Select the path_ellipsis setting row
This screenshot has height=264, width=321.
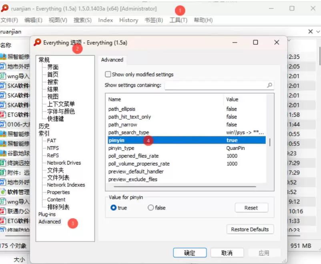pos(187,109)
